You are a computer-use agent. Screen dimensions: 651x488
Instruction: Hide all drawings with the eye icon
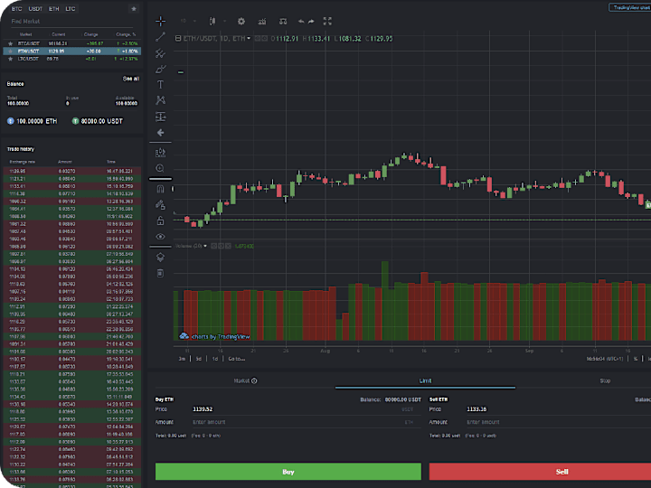(x=160, y=237)
